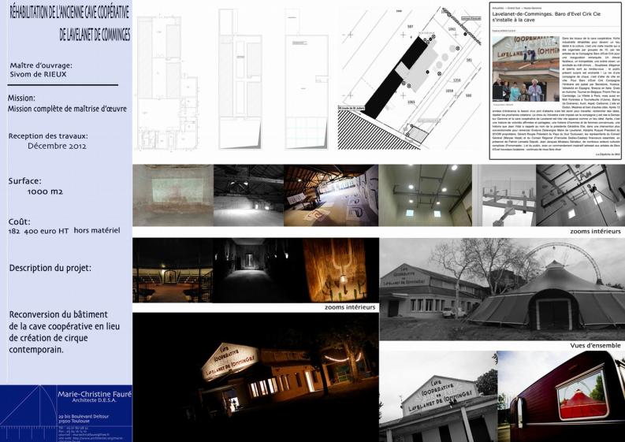Screen dimensions: 625x442
Task: Open the black-and-white empty warehouse interior photo
Action: tap(249, 195)
